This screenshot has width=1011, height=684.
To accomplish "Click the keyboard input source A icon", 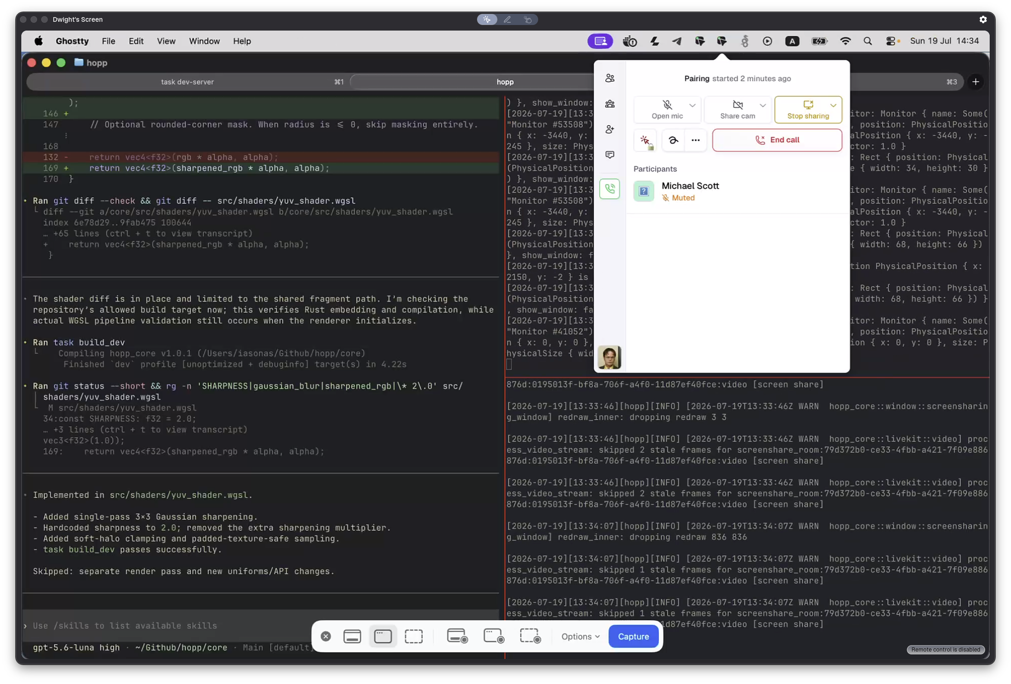I will point(792,41).
